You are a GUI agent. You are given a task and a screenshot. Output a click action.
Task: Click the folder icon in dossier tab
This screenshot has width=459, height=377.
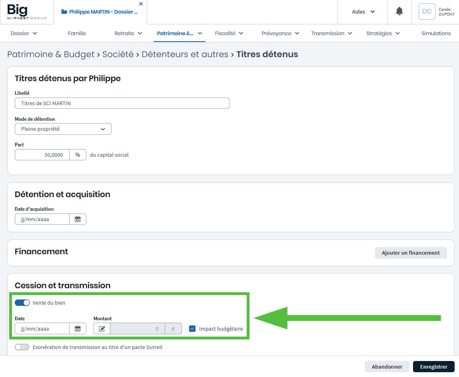(x=64, y=12)
